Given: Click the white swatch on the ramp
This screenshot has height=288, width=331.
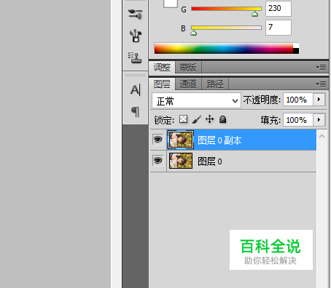Looking at the screenshot, I should 296,46.
